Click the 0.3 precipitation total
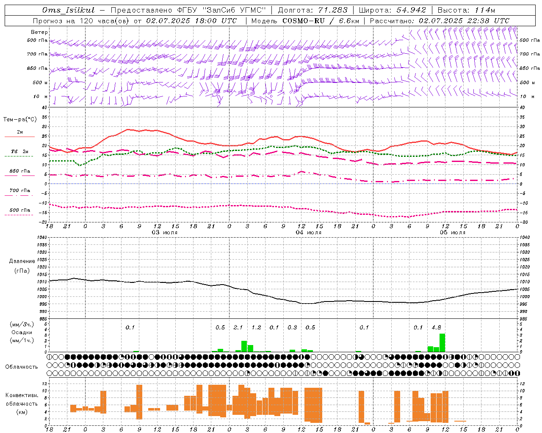The image size is (542, 433). click(292, 327)
